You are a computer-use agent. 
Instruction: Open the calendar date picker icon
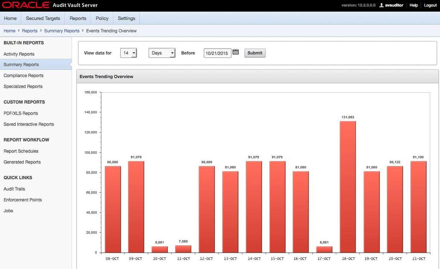(236, 52)
